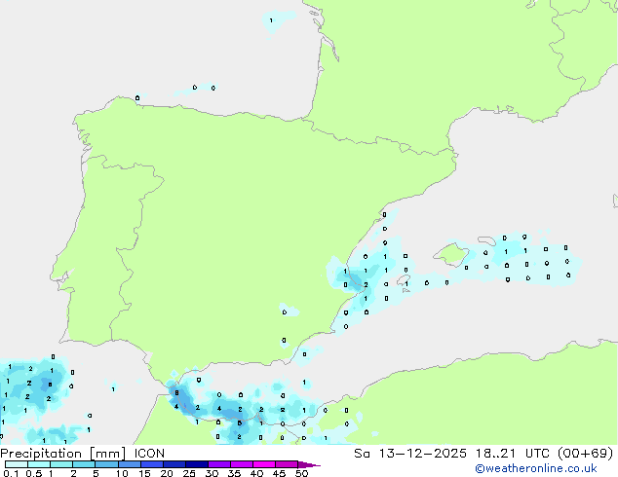This screenshot has height=477, width=618.
Task: Click the dark blue rain cell at Gibraltar Strait
Action: click(x=182, y=397)
